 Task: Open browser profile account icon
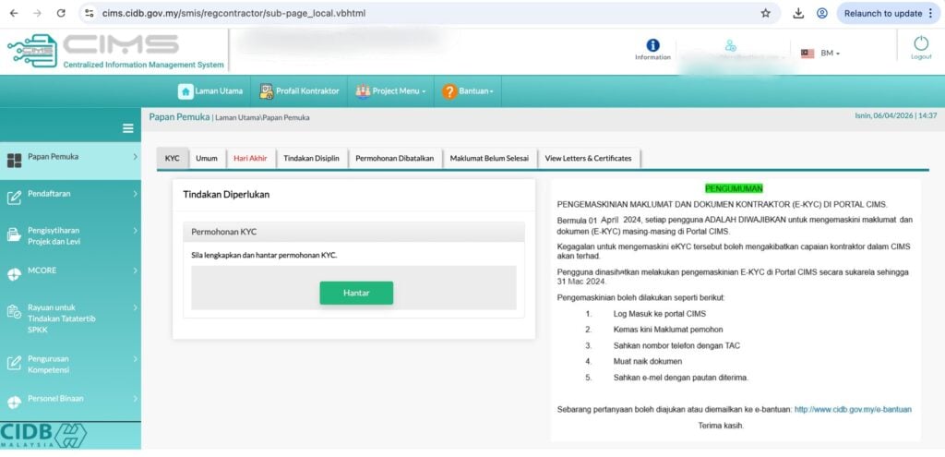point(821,13)
